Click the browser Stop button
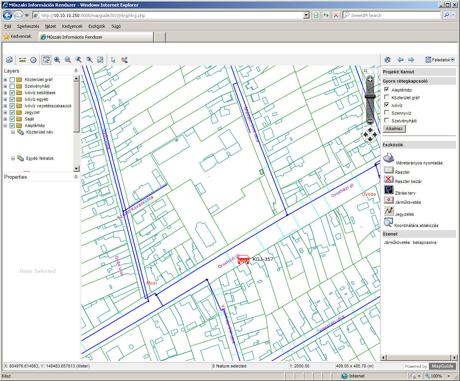Viewport: 460px width, 381px height. click(x=336, y=15)
